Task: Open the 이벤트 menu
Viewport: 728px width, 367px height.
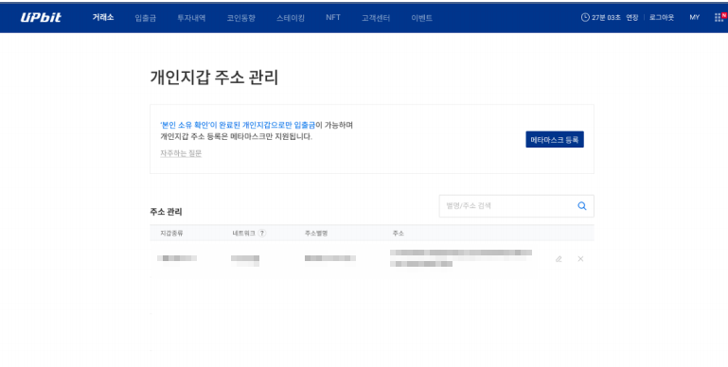Action: [421, 18]
